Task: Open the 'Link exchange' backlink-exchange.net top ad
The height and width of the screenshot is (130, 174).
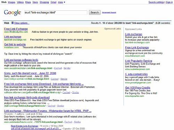Action: click(x=13, y=37)
